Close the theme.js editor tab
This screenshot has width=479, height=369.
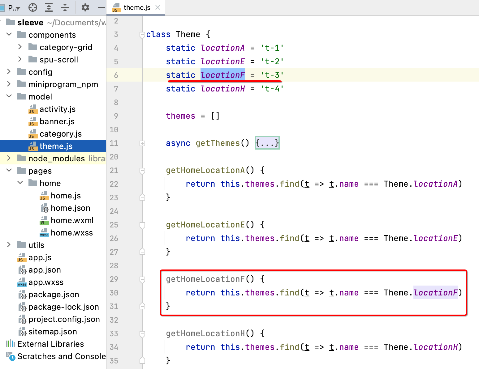click(x=158, y=7)
